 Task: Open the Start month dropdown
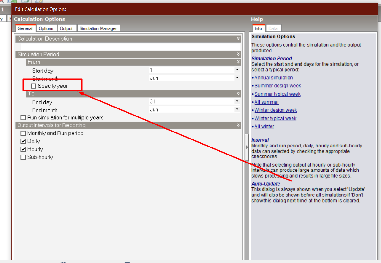237,78
